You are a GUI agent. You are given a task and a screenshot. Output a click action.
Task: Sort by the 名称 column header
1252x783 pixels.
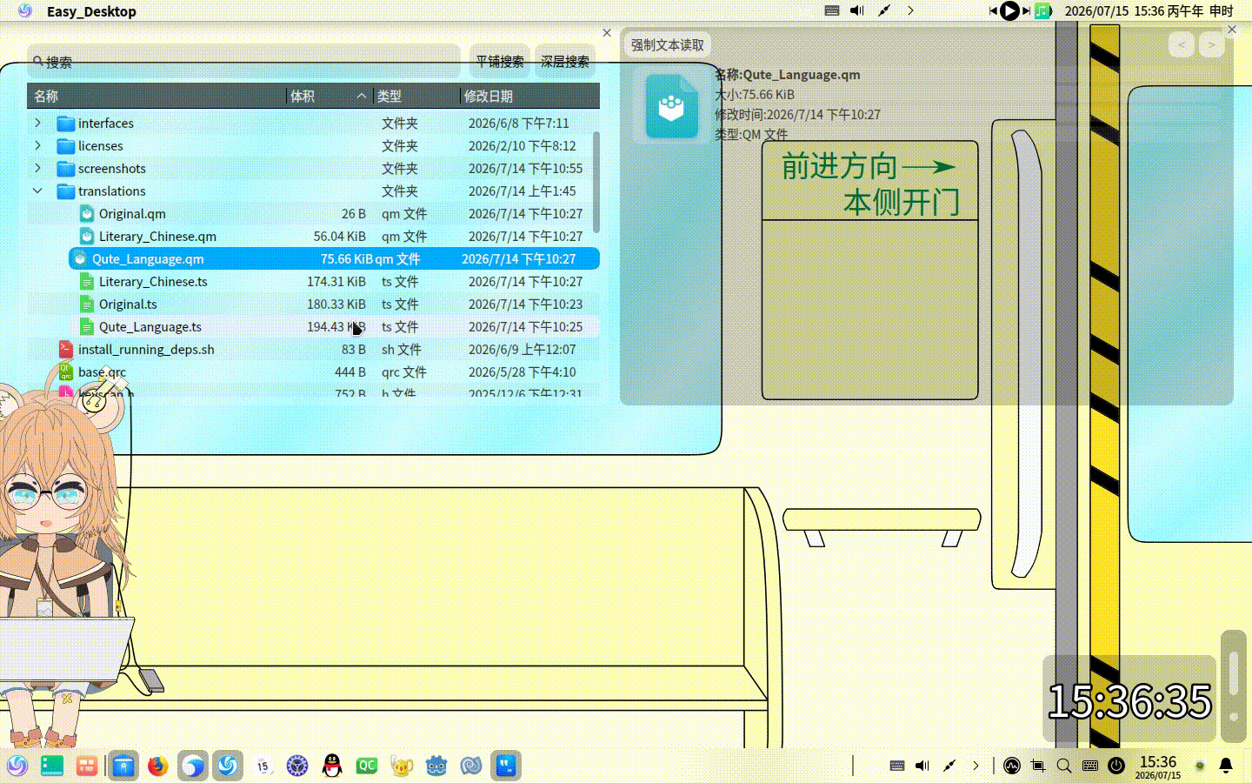point(156,96)
